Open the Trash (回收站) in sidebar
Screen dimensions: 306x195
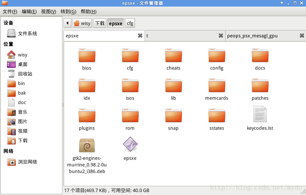click(x=19, y=74)
